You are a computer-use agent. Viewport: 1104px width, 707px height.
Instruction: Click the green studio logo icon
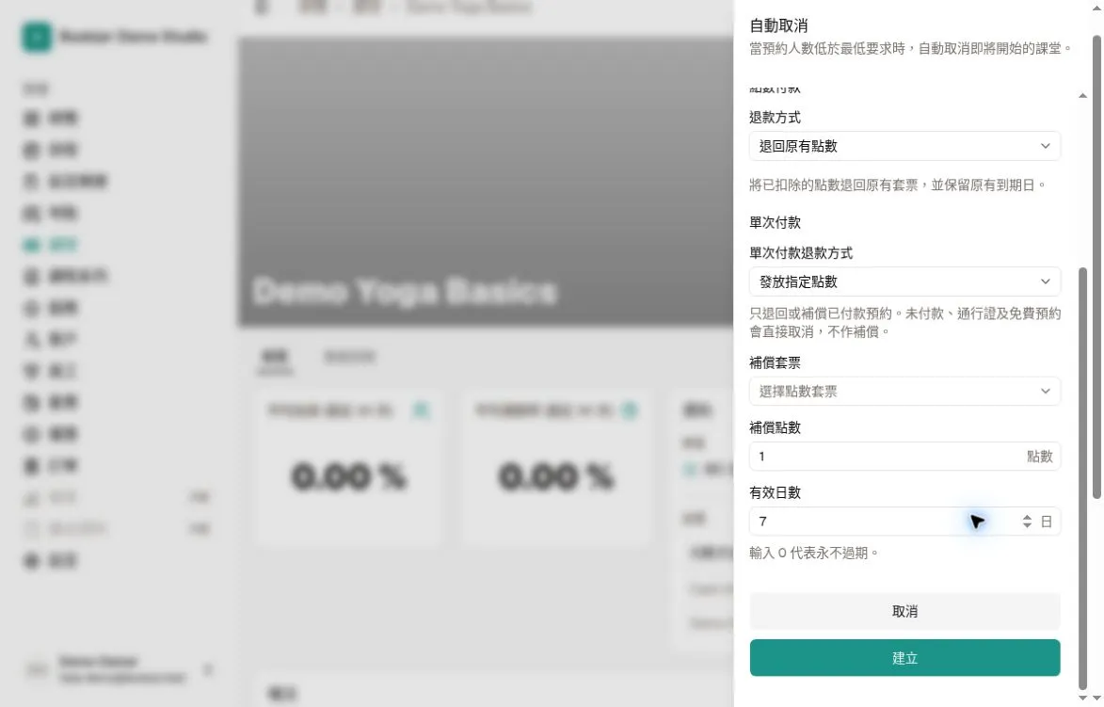point(37,37)
